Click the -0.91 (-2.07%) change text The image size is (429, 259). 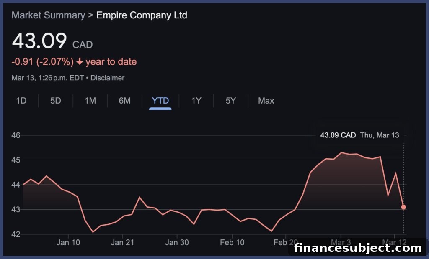tap(42, 62)
